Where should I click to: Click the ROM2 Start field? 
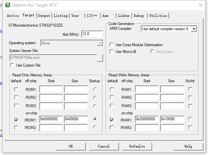[51, 97]
